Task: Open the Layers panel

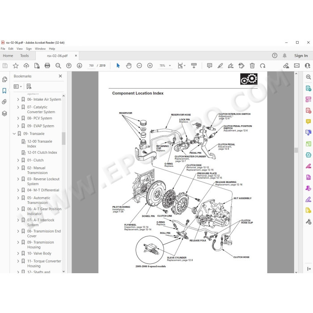Action: pyautogui.click(x=4, y=114)
